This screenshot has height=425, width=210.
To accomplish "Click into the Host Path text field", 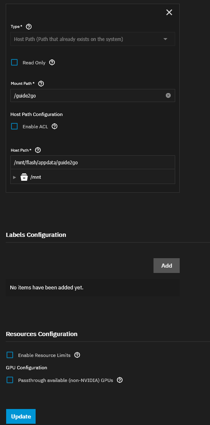I will point(93,162).
